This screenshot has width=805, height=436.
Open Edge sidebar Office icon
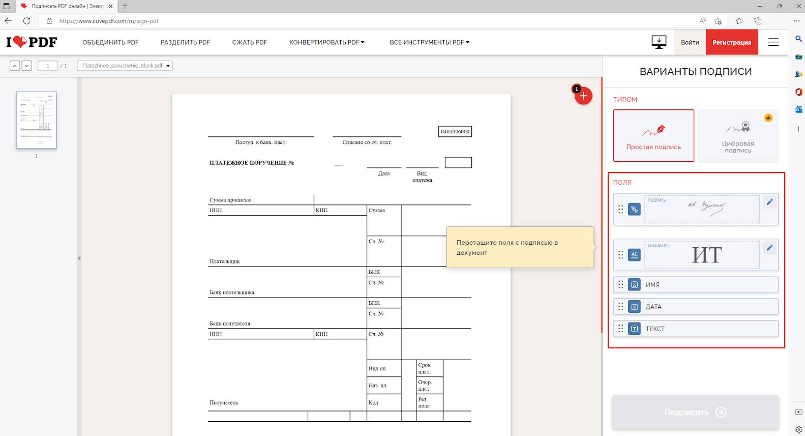pyautogui.click(x=798, y=92)
